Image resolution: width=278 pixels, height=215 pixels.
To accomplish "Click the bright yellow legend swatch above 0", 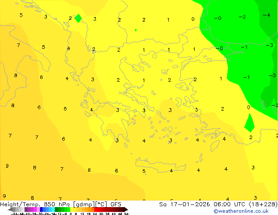I will click(x=72, y=209).
